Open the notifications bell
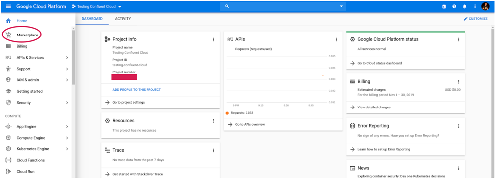The height and width of the screenshot is (179, 495). [464, 6]
